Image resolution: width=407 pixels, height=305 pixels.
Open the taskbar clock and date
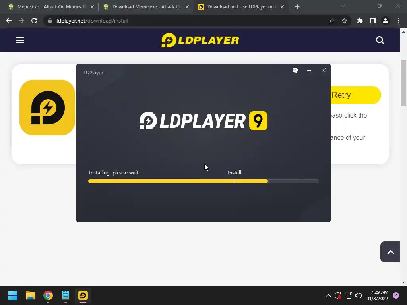[378, 295]
